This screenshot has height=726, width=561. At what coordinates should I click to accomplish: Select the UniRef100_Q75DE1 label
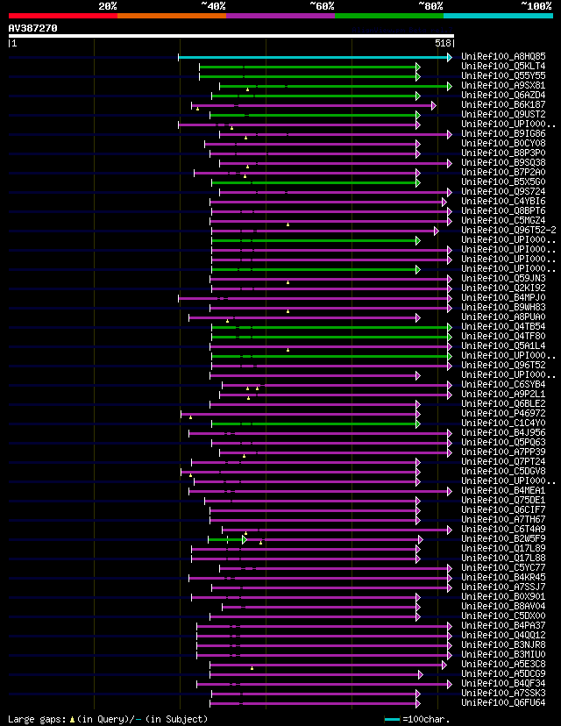[x=504, y=500]
